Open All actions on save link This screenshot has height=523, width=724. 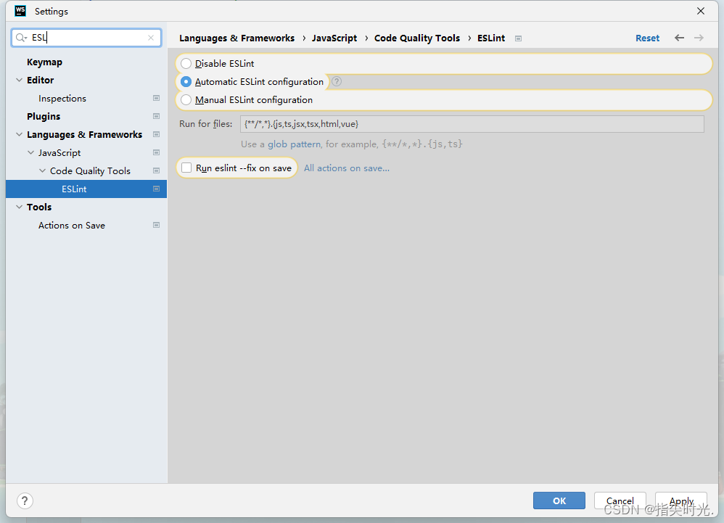346,168
